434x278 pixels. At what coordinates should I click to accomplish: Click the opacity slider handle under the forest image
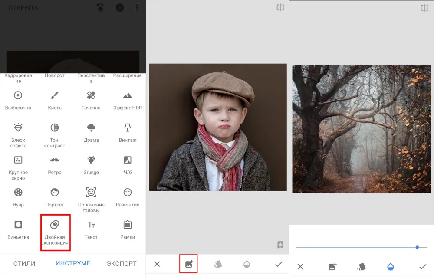tap(417, 247)
